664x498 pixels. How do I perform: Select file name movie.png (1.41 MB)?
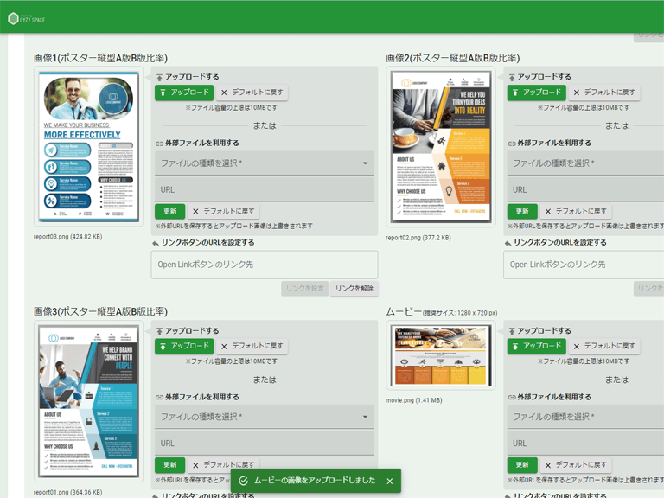click(x=414, y=400)
